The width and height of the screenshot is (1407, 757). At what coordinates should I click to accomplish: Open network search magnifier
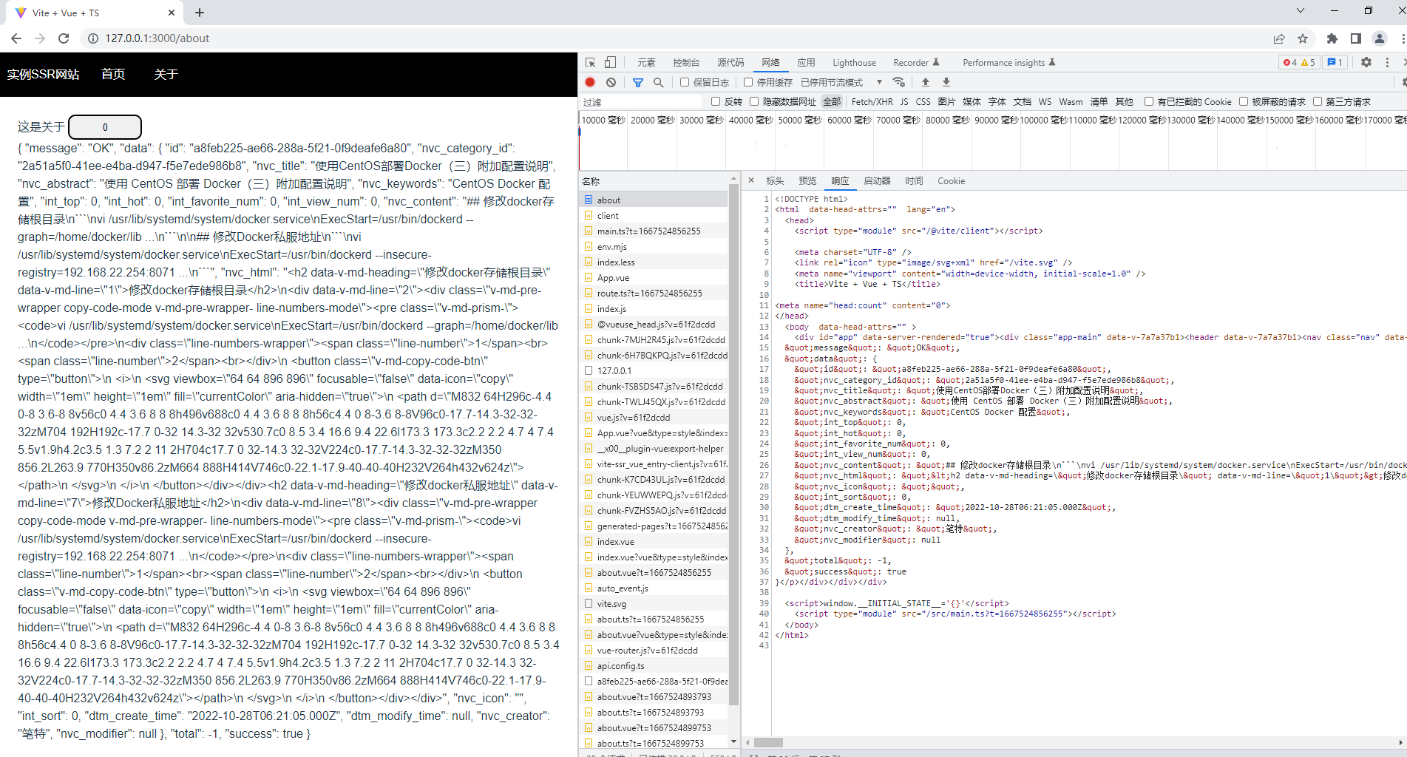coord(658,82)
